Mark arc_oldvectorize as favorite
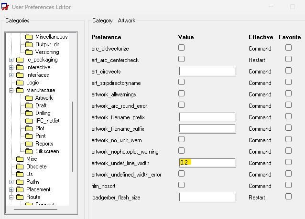This screenshot has width=305, height=219. (x=288, y=48)
